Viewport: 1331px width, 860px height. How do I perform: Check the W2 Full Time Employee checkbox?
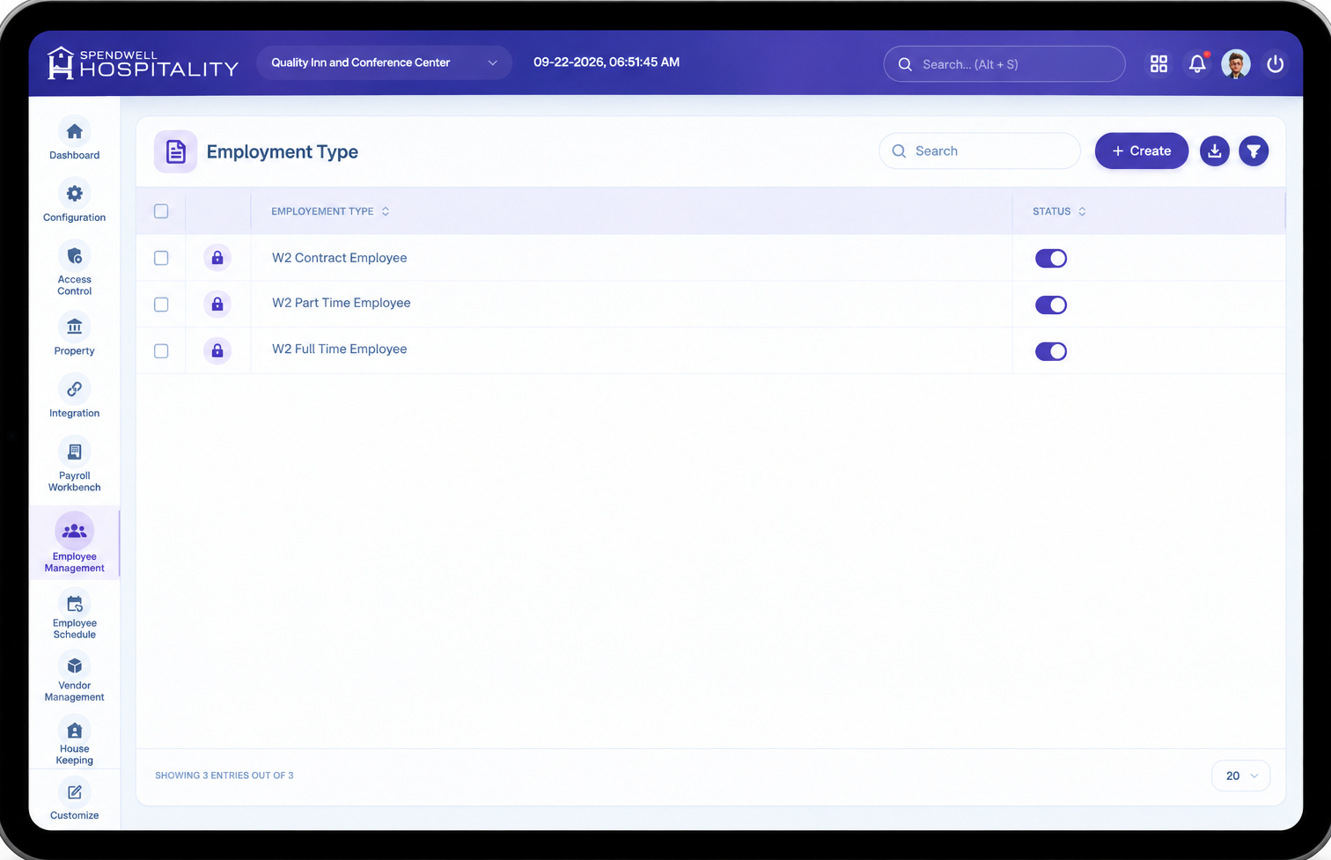[x=161, y=351]
